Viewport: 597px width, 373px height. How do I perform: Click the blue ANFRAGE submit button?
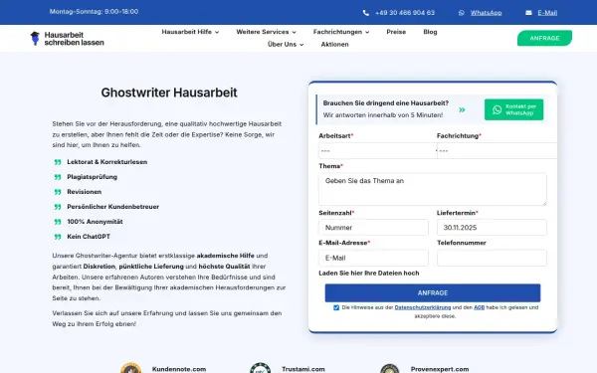[433, 292]
